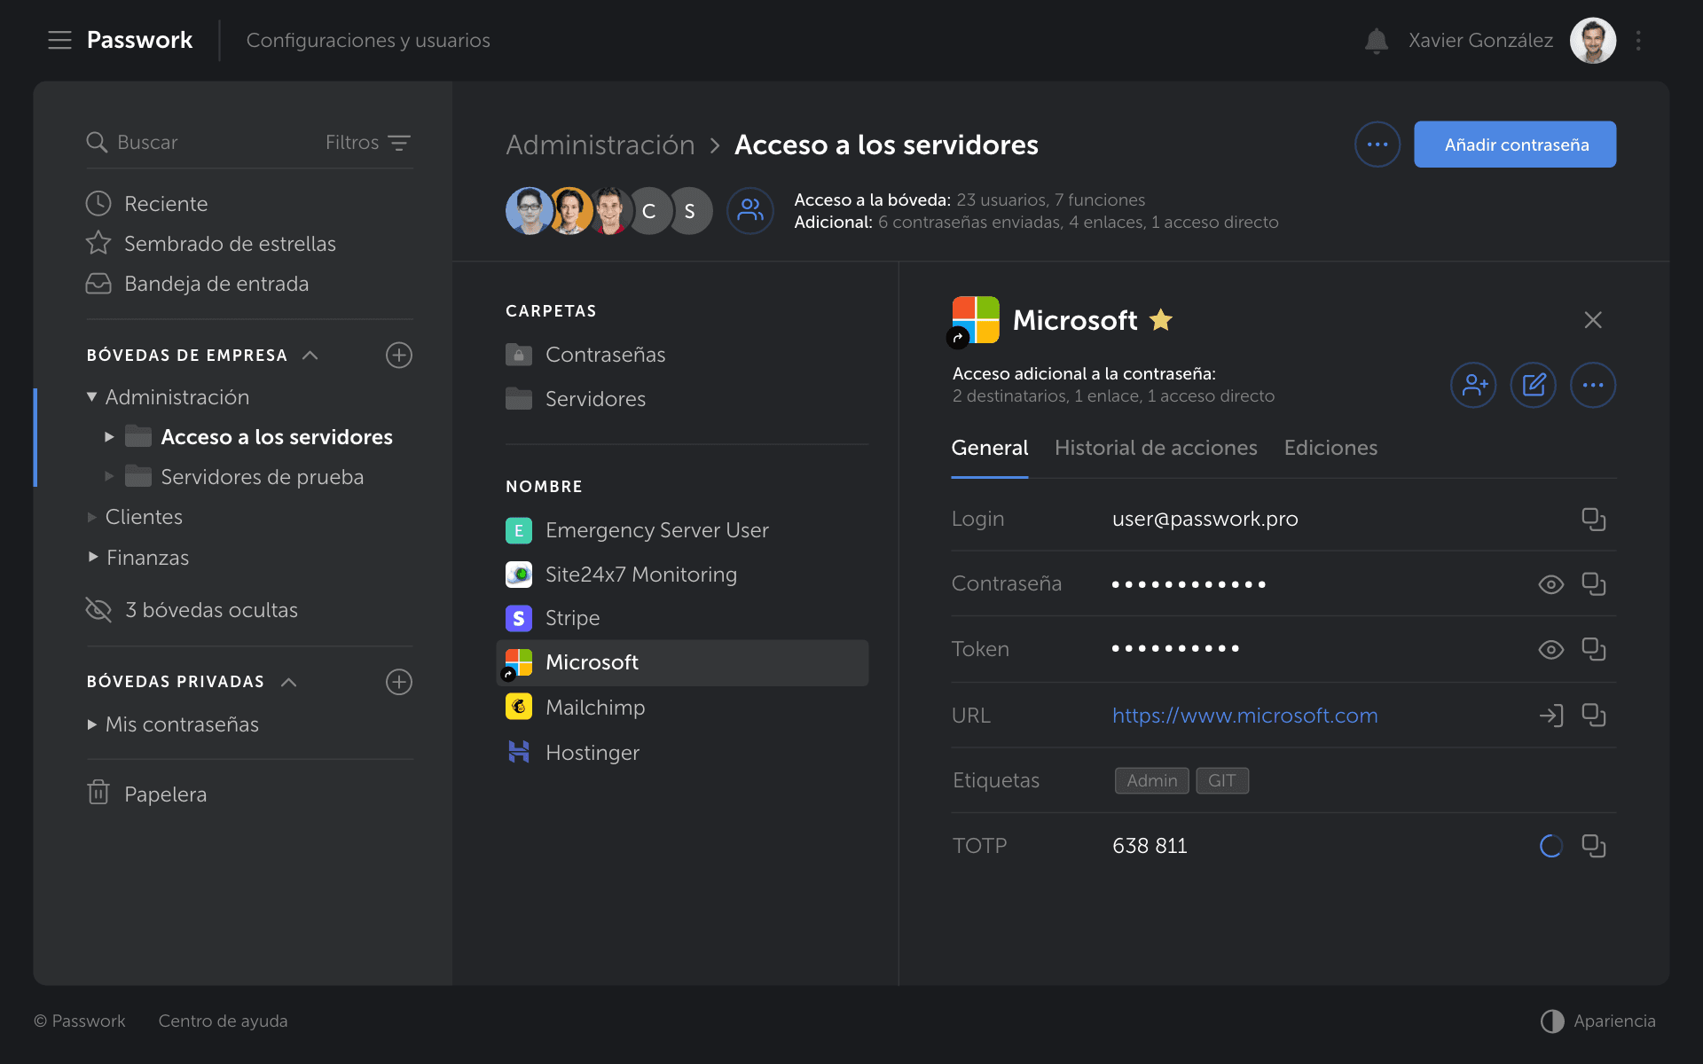The image size is (1703, 1064).
Task: Click the © Passwork footer link
Action: pyautogui.click(x=80, y=1021)
